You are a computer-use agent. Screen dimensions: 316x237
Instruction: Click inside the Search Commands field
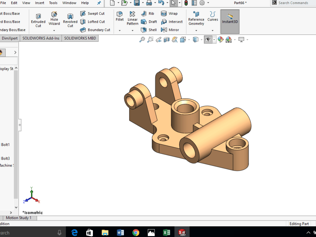[x=294, y=3]
